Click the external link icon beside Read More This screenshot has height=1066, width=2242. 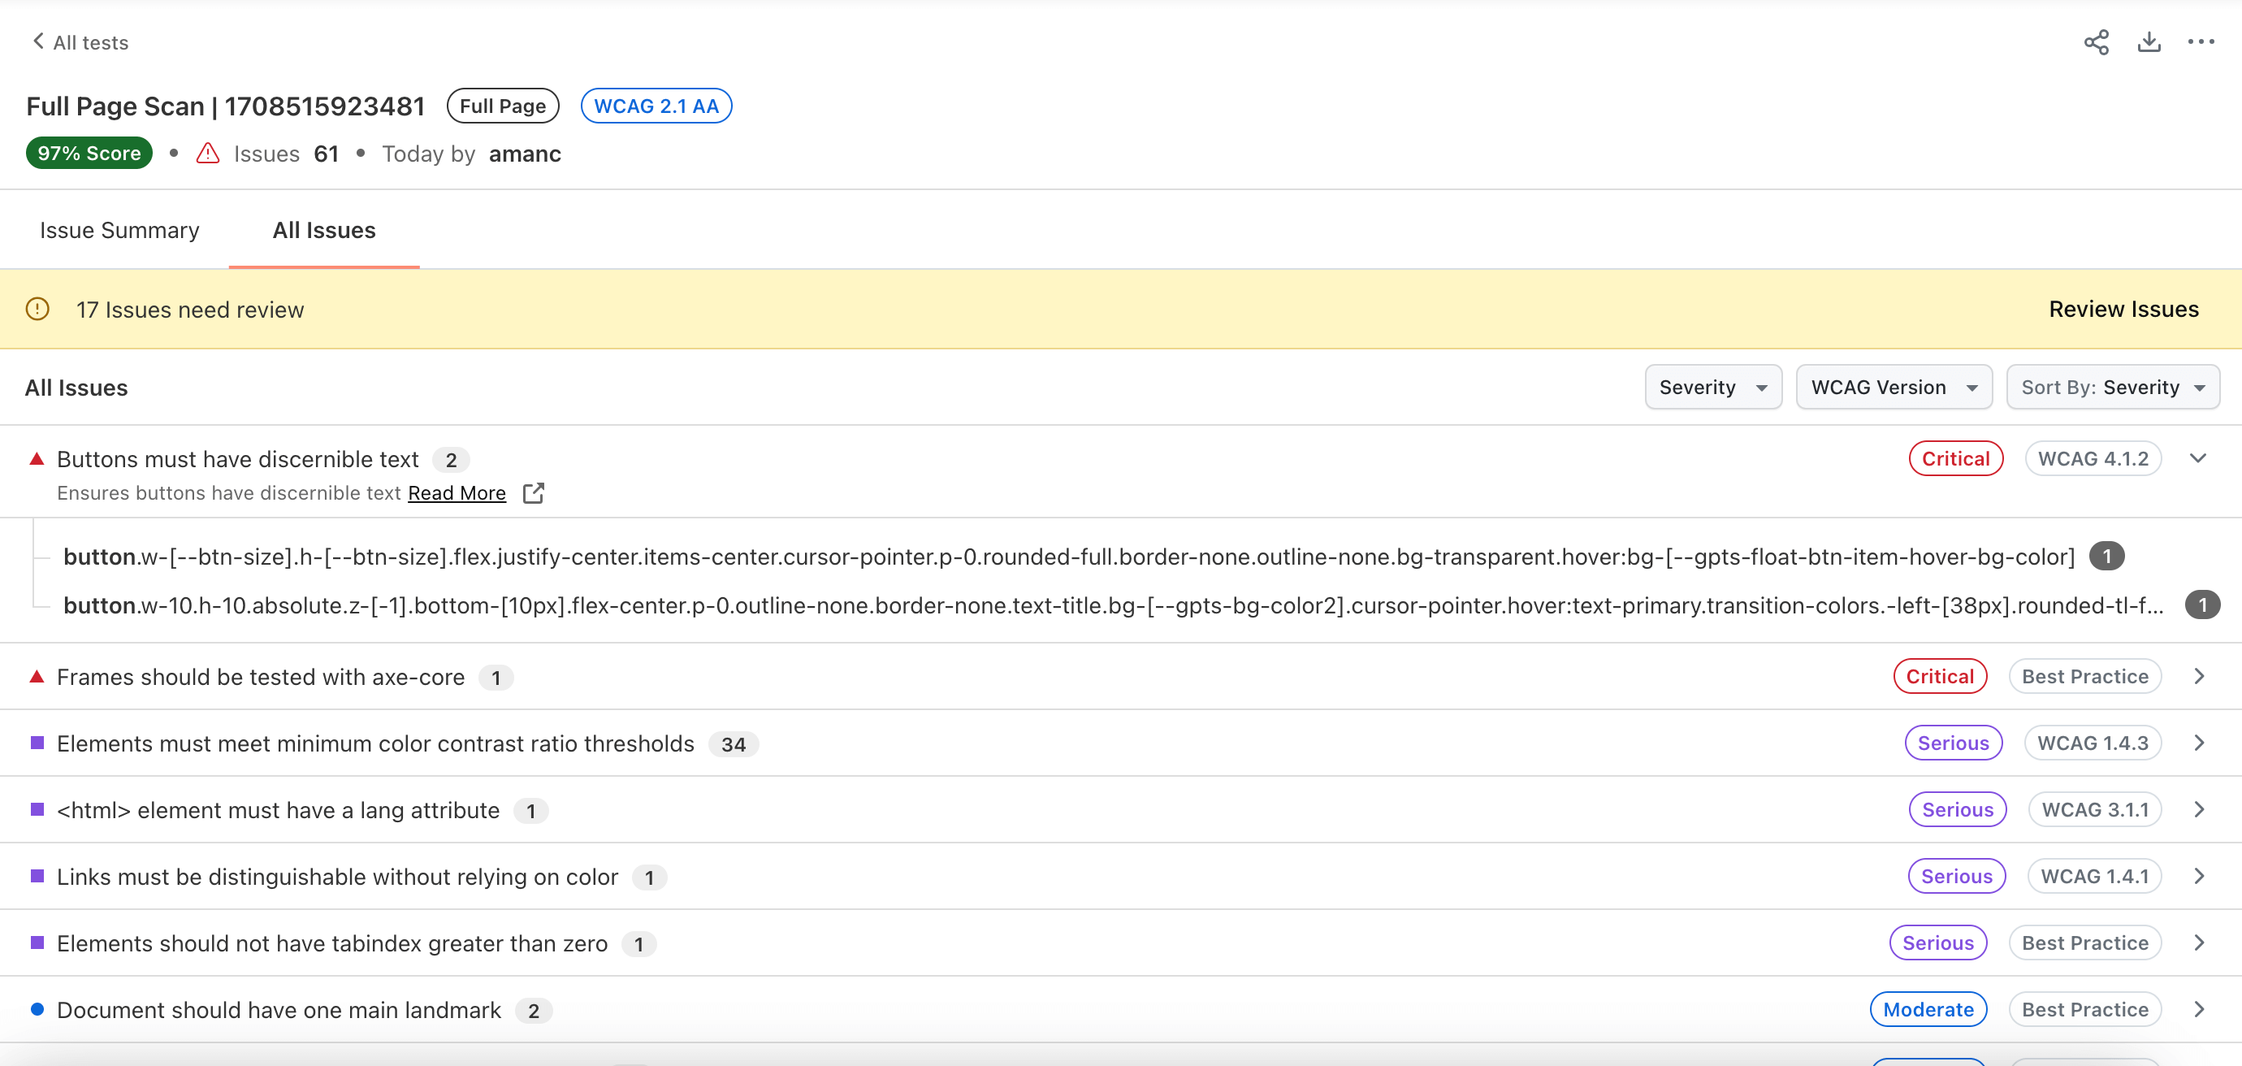pos(534,493)
